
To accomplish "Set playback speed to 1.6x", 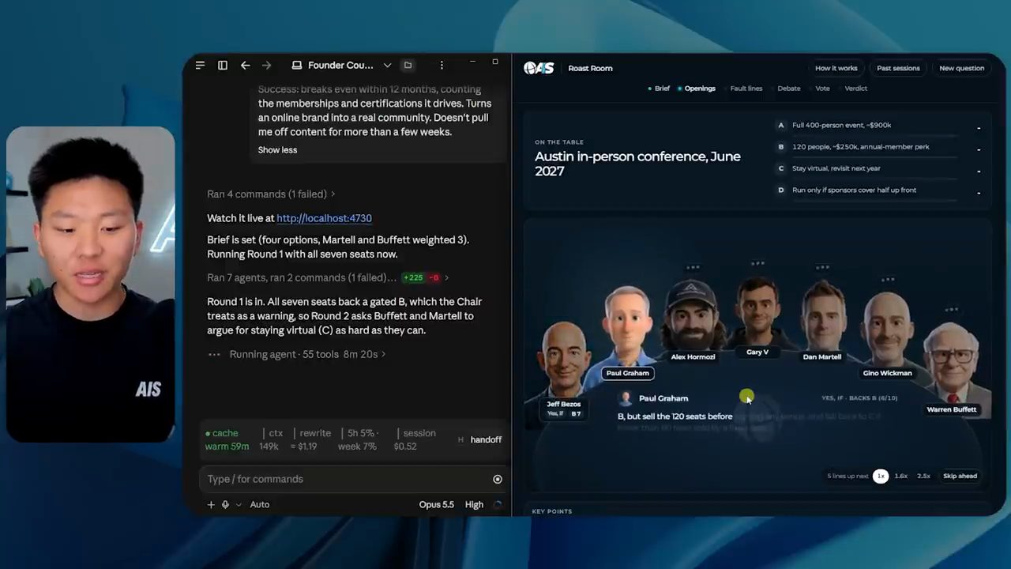I will [x=901, y=476].
